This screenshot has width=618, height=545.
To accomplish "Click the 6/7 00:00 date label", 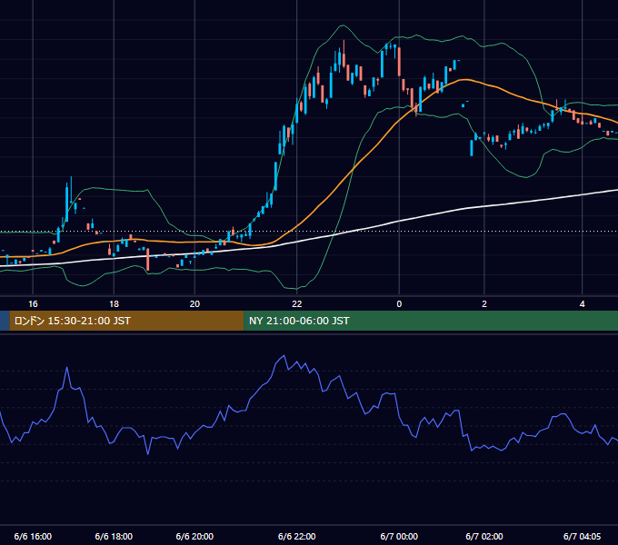I will click(399, 536).
